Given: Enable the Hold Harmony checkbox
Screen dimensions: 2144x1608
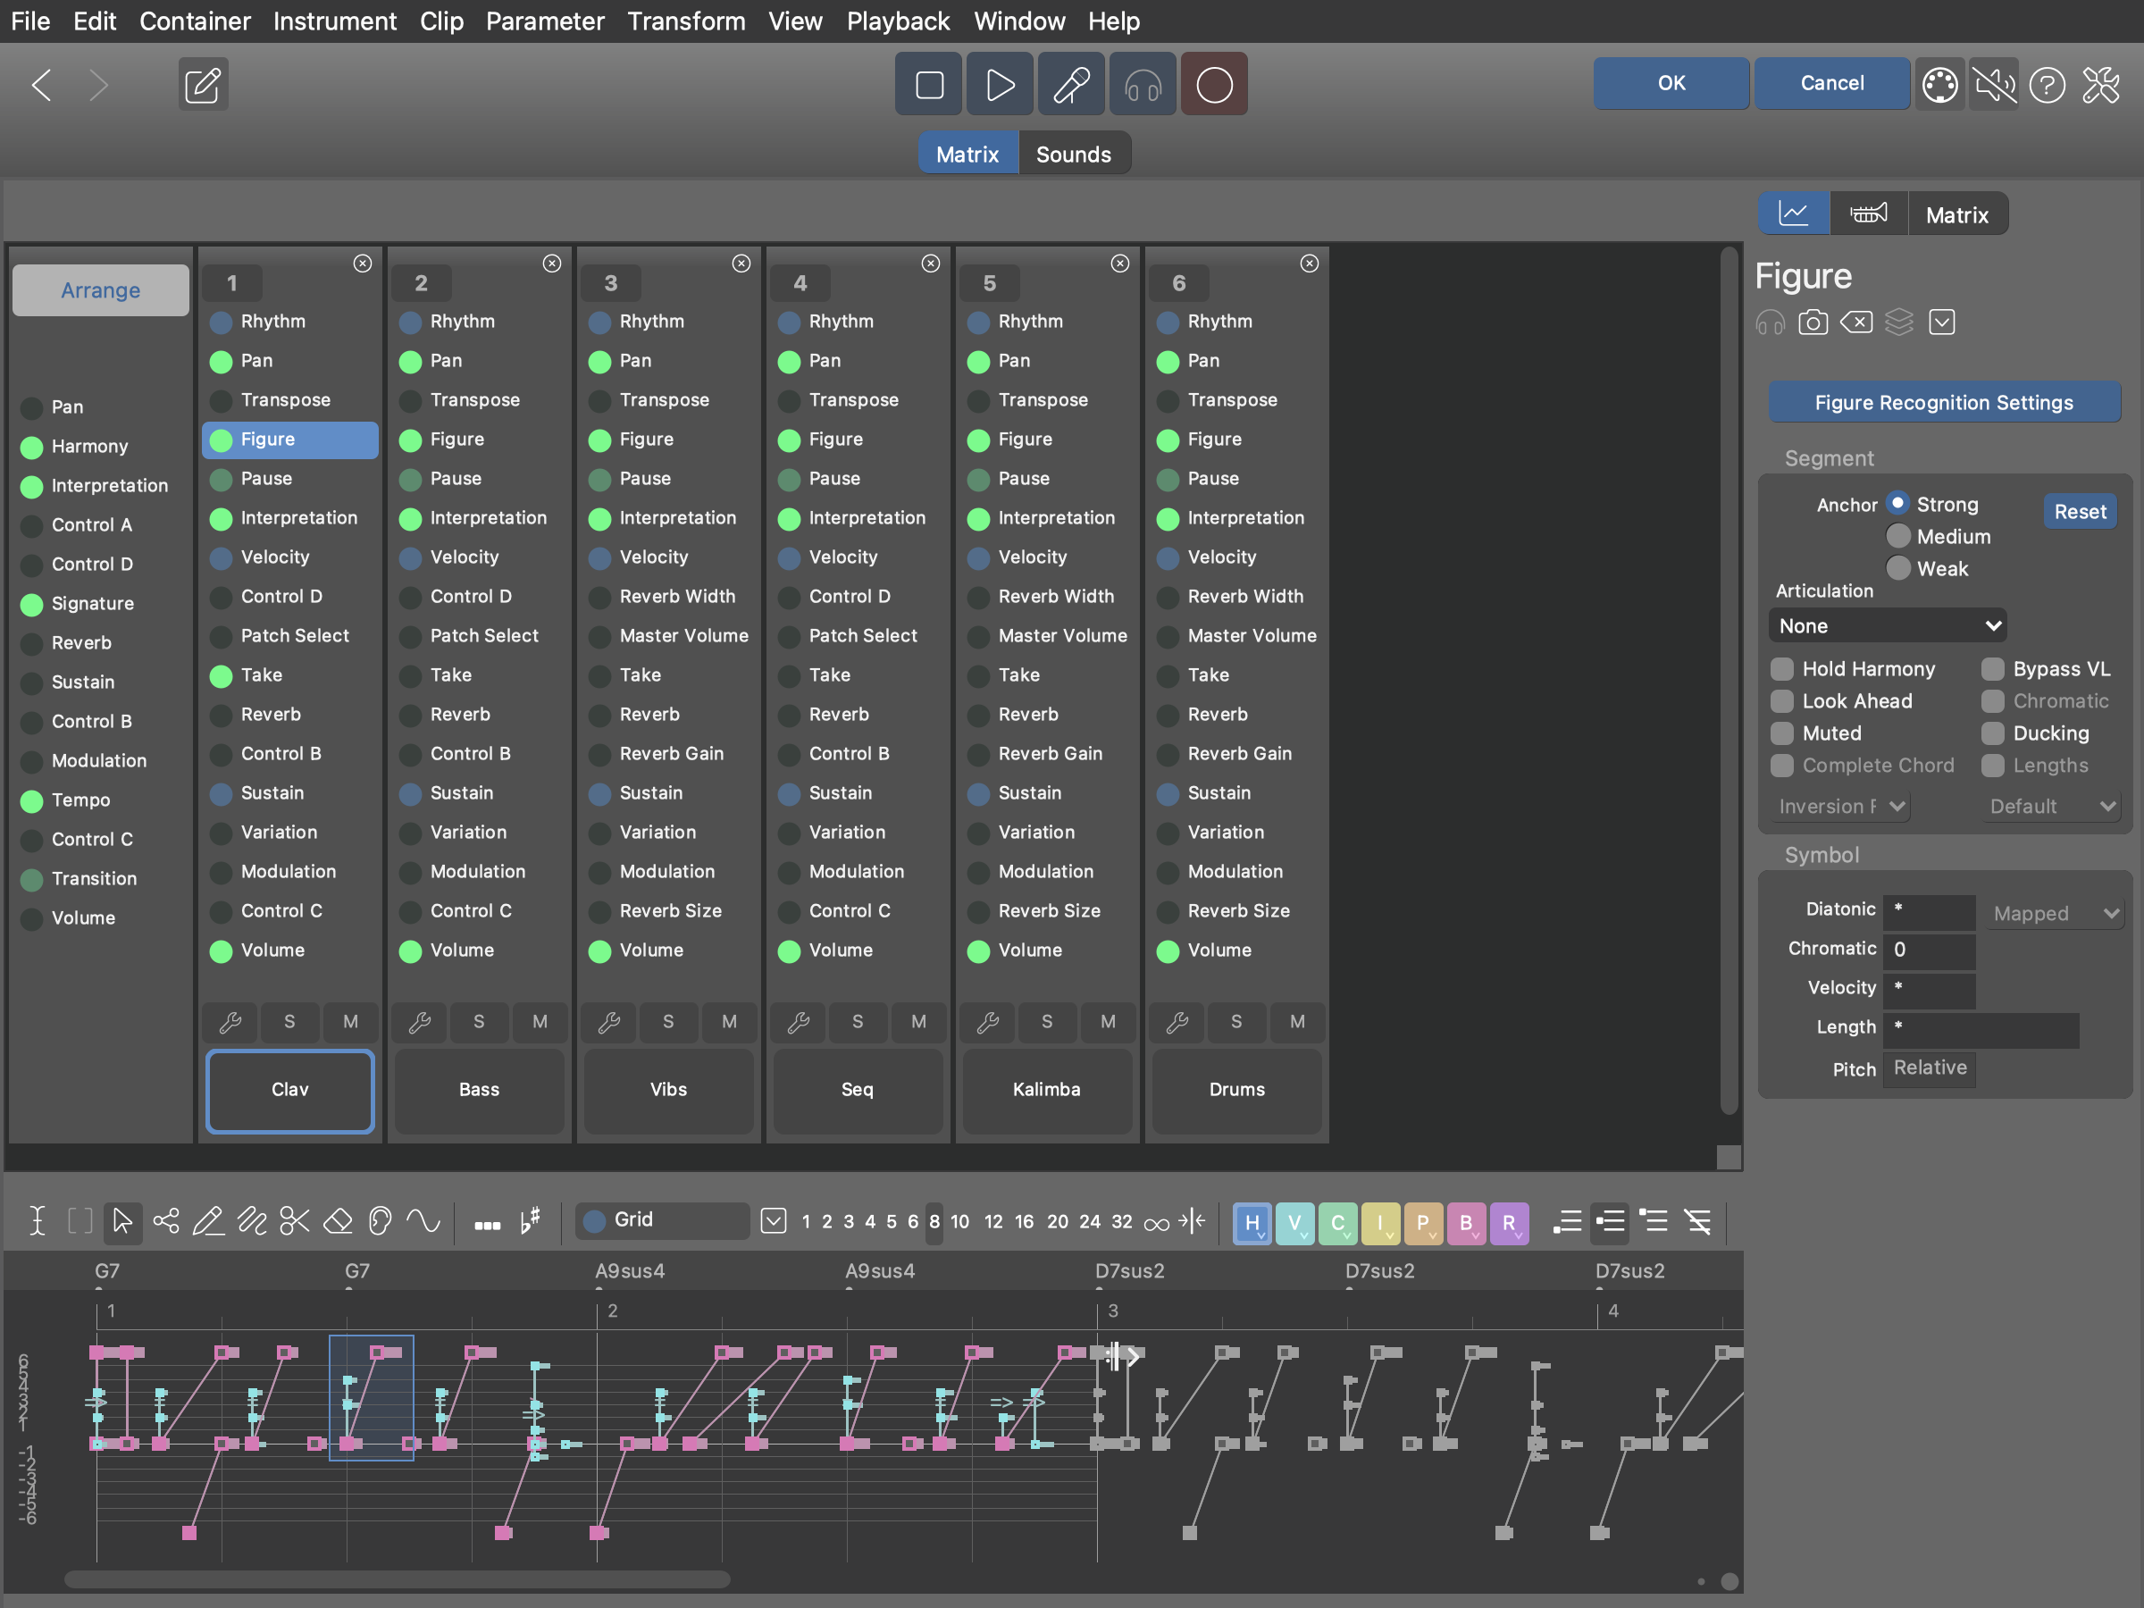Looking at the screenshot, I should (x=1781, y=669).
